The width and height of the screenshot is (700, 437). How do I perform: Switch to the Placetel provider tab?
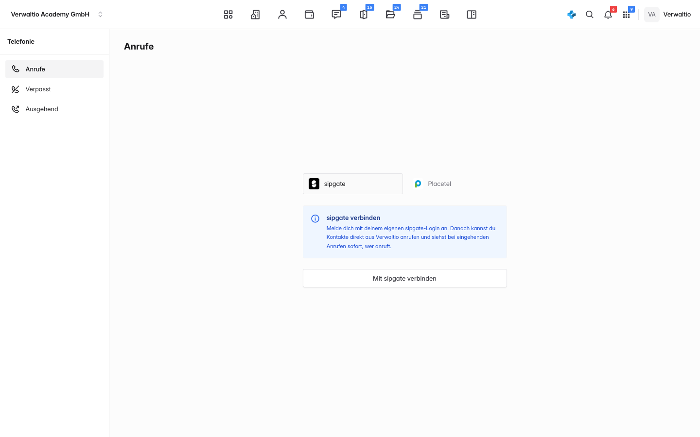433,184
